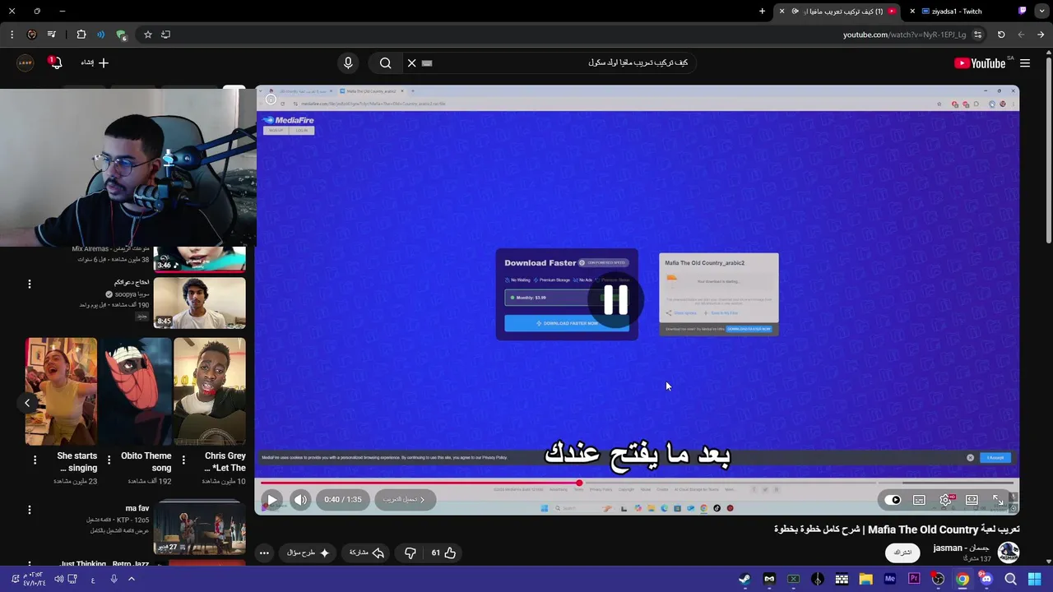1053x592 pixels.
Task: Click the YouTube logo
Action: [x=980, y=63]
